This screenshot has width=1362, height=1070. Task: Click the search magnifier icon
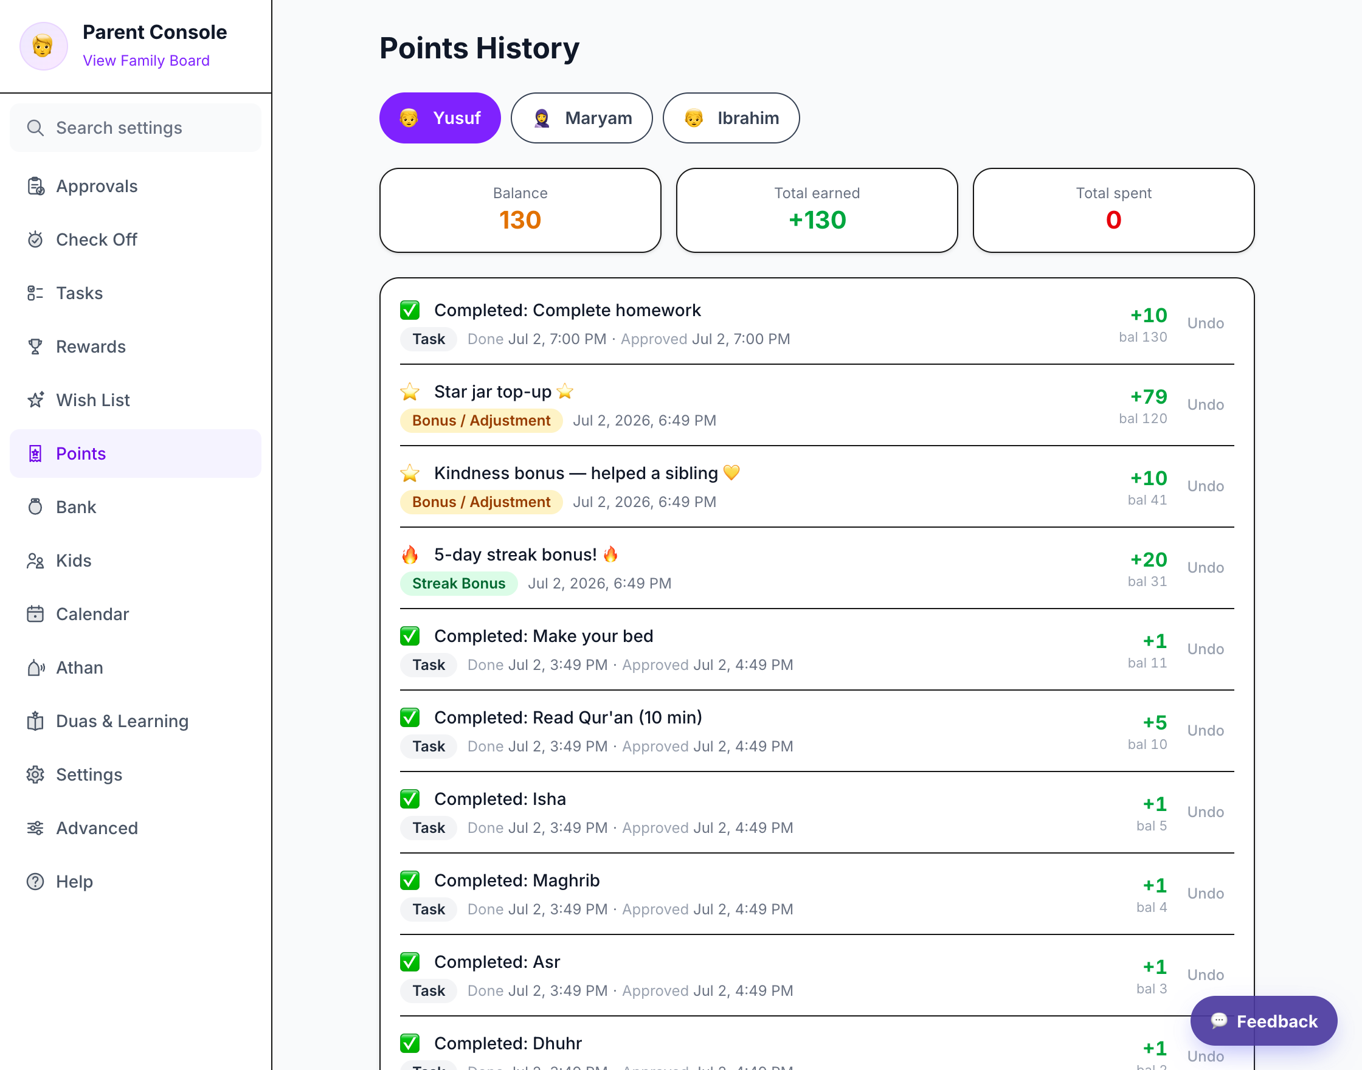(x=36, y=128)
